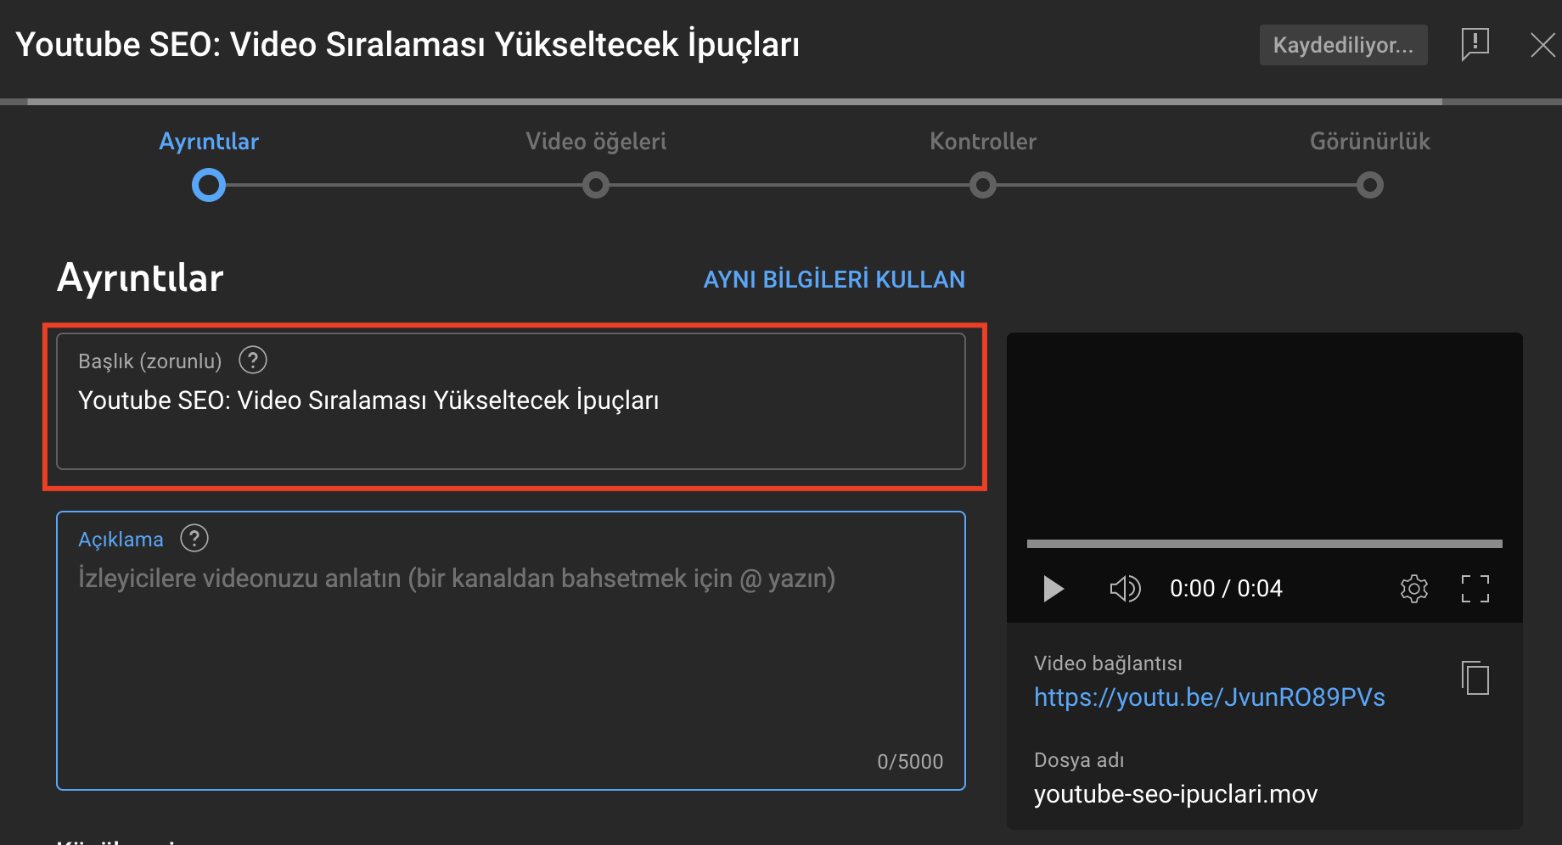Click the Kontroller step circle
1562x845 pixels.
coord(983,185)
